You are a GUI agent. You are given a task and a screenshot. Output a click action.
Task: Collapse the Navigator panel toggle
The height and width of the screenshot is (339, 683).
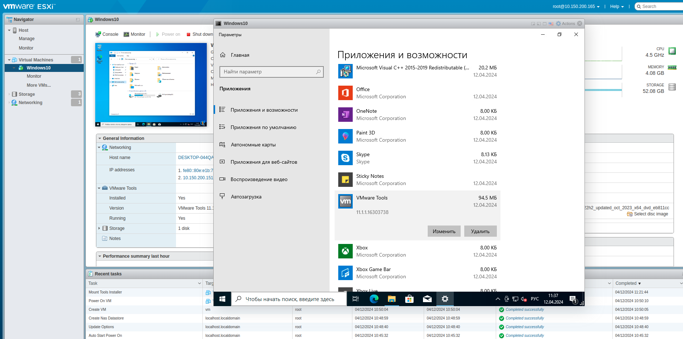coord(78,20)
